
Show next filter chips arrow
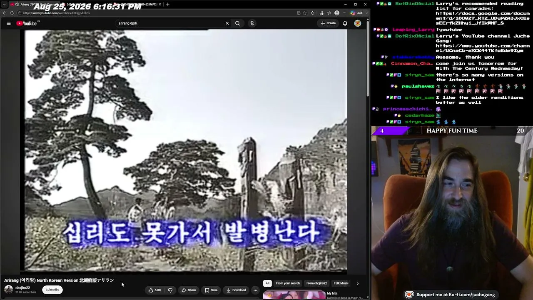pos(357,283)
